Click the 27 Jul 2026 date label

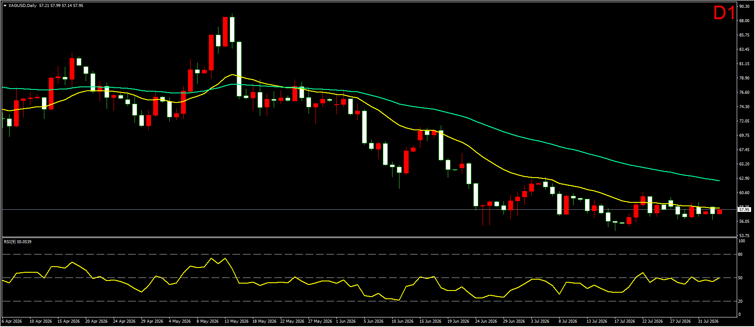point(680,322)
